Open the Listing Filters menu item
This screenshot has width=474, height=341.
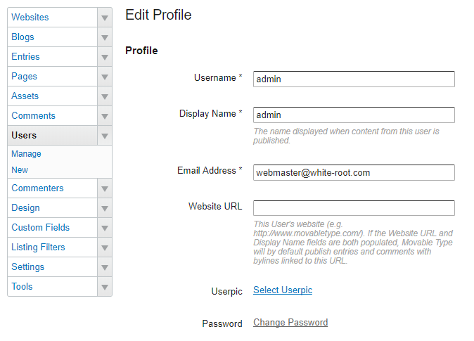38,247
